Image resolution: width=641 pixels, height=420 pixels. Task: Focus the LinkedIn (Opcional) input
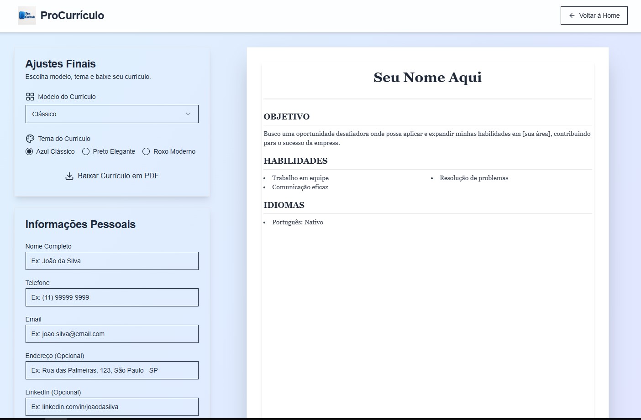[111, 407]
